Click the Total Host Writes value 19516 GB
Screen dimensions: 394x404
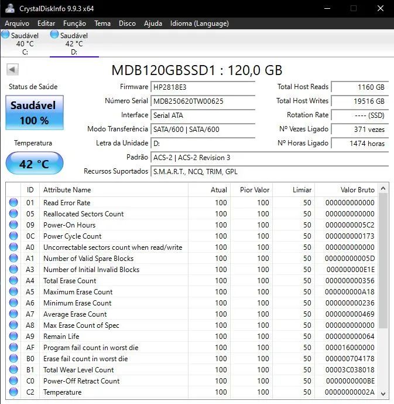coord(360,101)
